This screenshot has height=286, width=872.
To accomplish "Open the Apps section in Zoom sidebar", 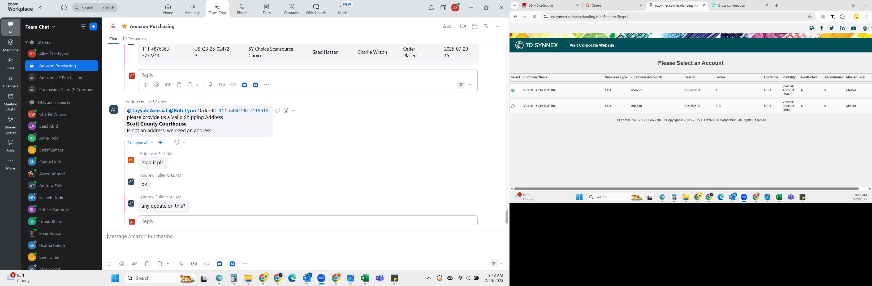I will pyautogui.click(x=11, y=146).
